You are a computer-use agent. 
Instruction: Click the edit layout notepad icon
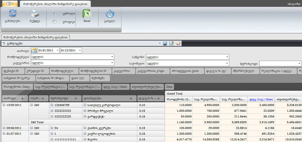point(171,43)
